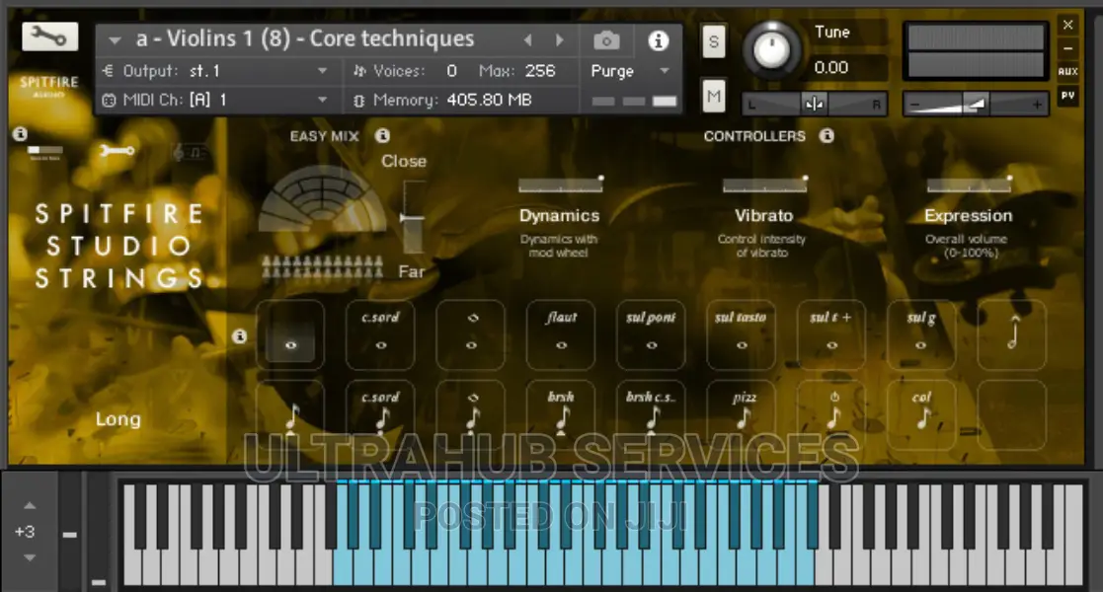Click the Max voices 256 value
Image resolution: width=1103 pixels, height=592 pixels.
point(539,71)
